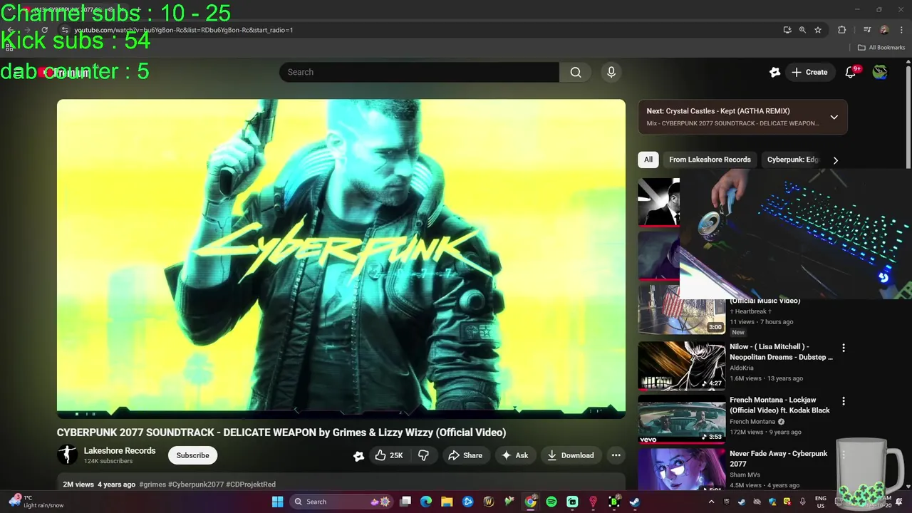912x513 pixels.
Task: Open Spotify from the taskbar
Action: [551, 502]
